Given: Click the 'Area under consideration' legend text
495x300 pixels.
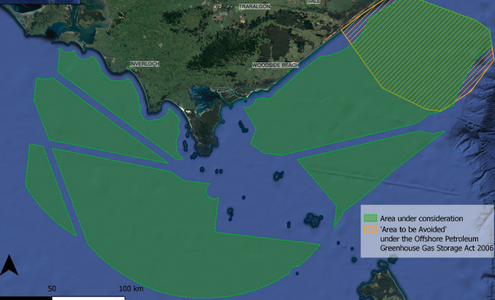Looking at the screenshot, I should 421,218.
